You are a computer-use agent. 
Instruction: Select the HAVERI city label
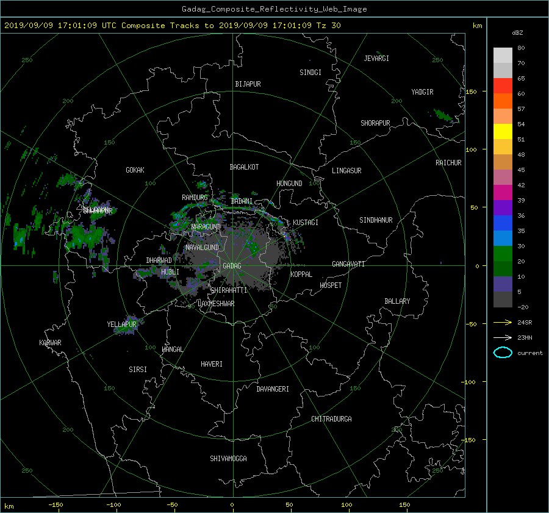[212, 364]
